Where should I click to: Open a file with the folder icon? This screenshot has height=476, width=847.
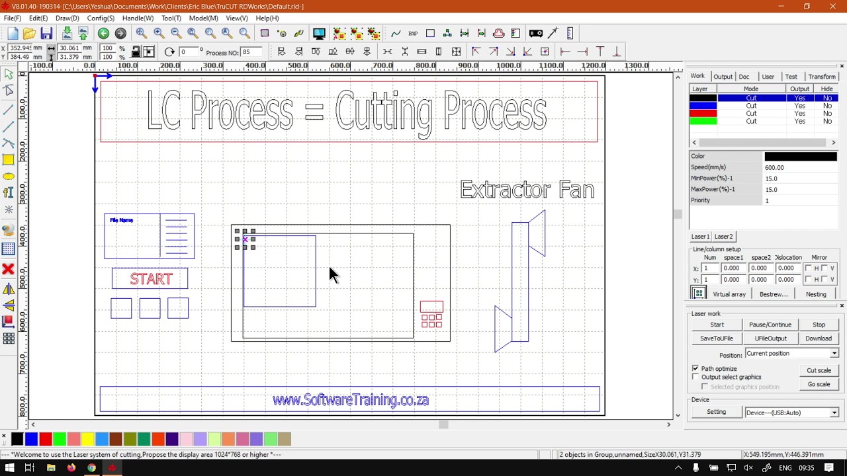point(29,33)
